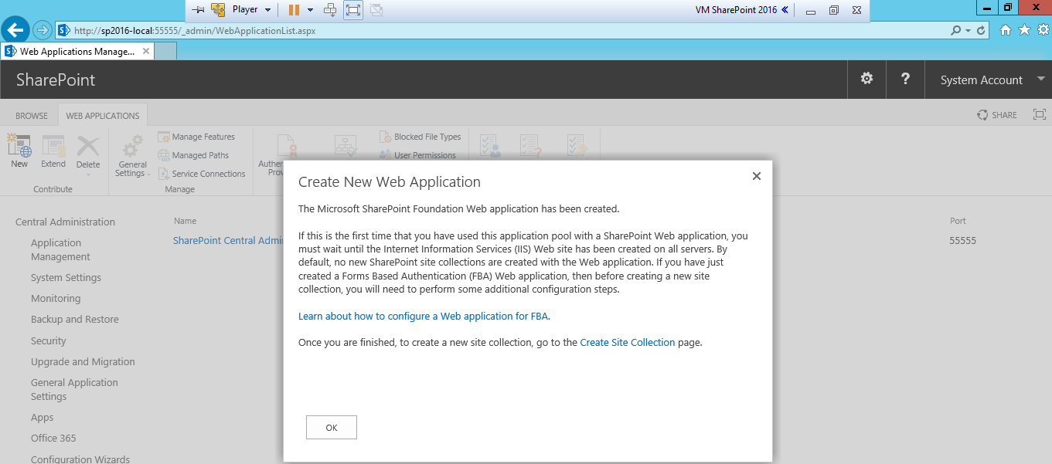Click the Name column header
This screenshot has height=464, width=1052.
186,221
